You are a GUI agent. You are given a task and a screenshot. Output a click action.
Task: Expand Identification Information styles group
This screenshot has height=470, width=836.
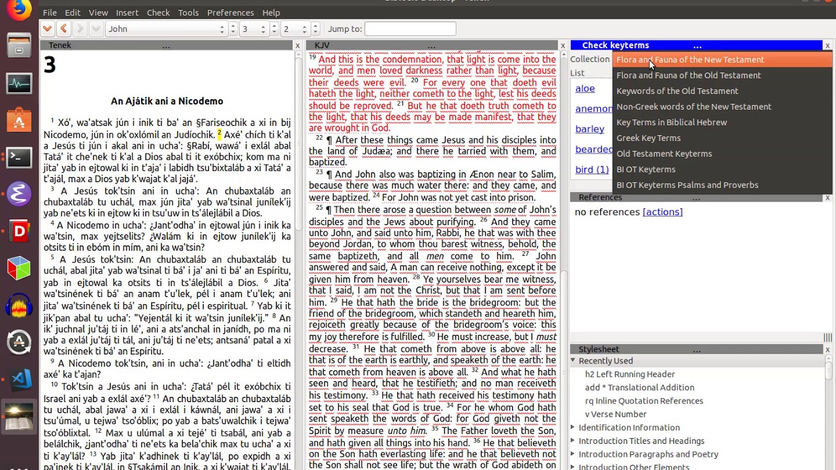[x=573, y=428]
